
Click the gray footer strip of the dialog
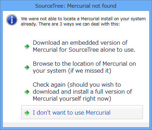coord(76,125)
